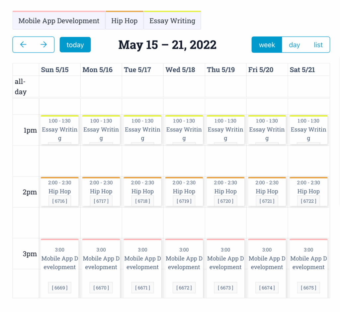The height and width of the screenshot is (312, 340).
Task: Open Hip Hop event 6719
Action: click(184, 192)
